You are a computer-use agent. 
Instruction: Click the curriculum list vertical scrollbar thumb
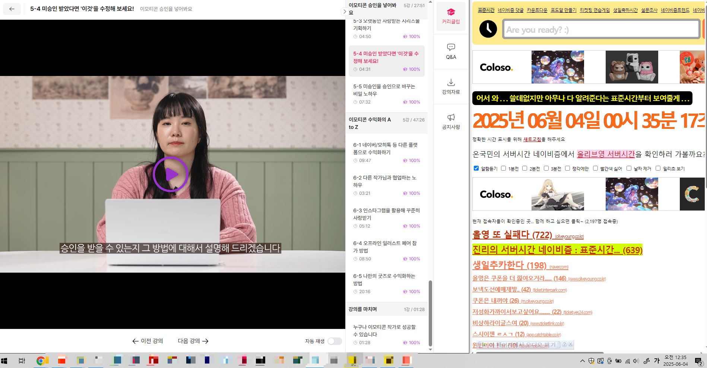[x=430, y=313]
